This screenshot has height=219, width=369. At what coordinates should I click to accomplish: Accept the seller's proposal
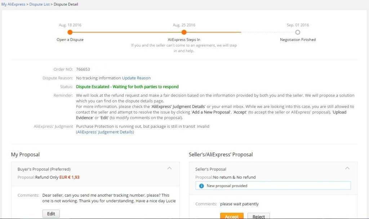tap(232, 216)
